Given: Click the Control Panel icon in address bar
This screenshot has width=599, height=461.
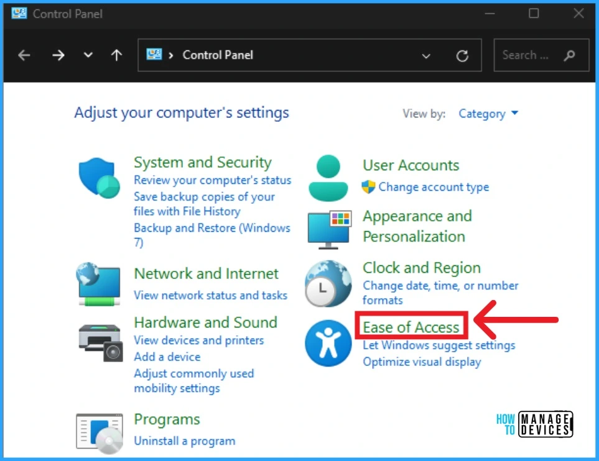Looking at the screenshot, I should [154, 55].
